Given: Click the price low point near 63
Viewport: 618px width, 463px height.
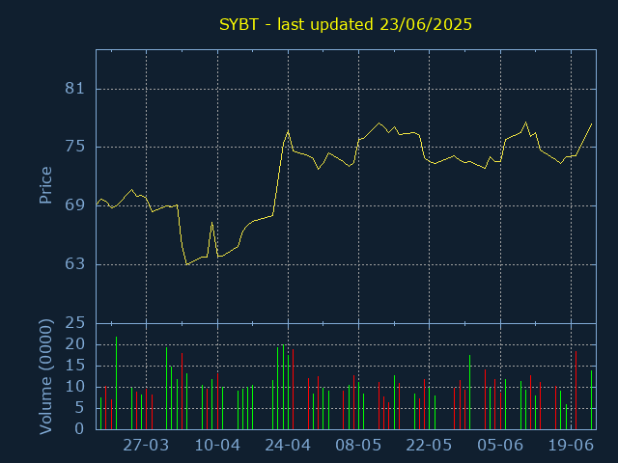Looking at the screenshot, I should tap(186, 264).
